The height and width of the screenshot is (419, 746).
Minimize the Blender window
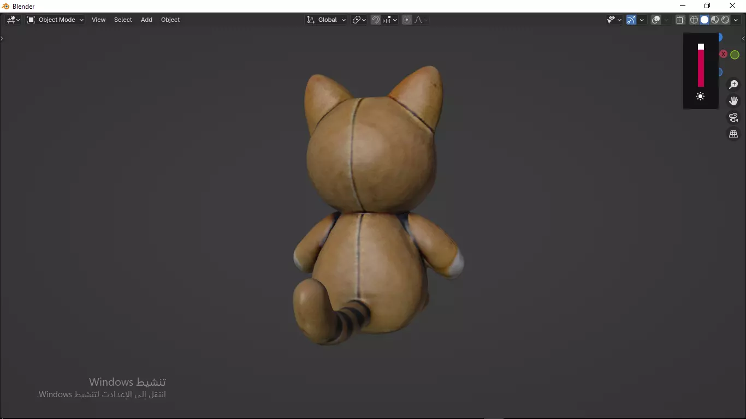point(682,6)
